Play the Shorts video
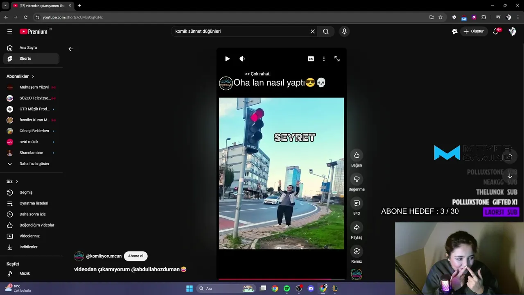The height and width of the screenshot is (295, 524). 227,59
